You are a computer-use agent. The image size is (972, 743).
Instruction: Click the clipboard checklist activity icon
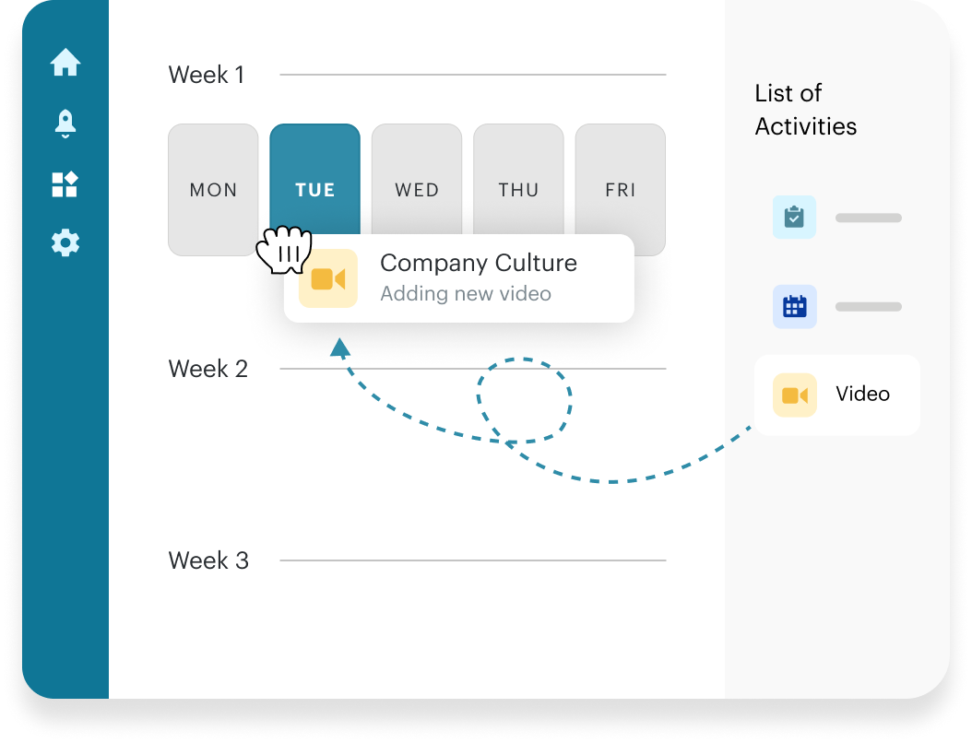tap(794, 218)
